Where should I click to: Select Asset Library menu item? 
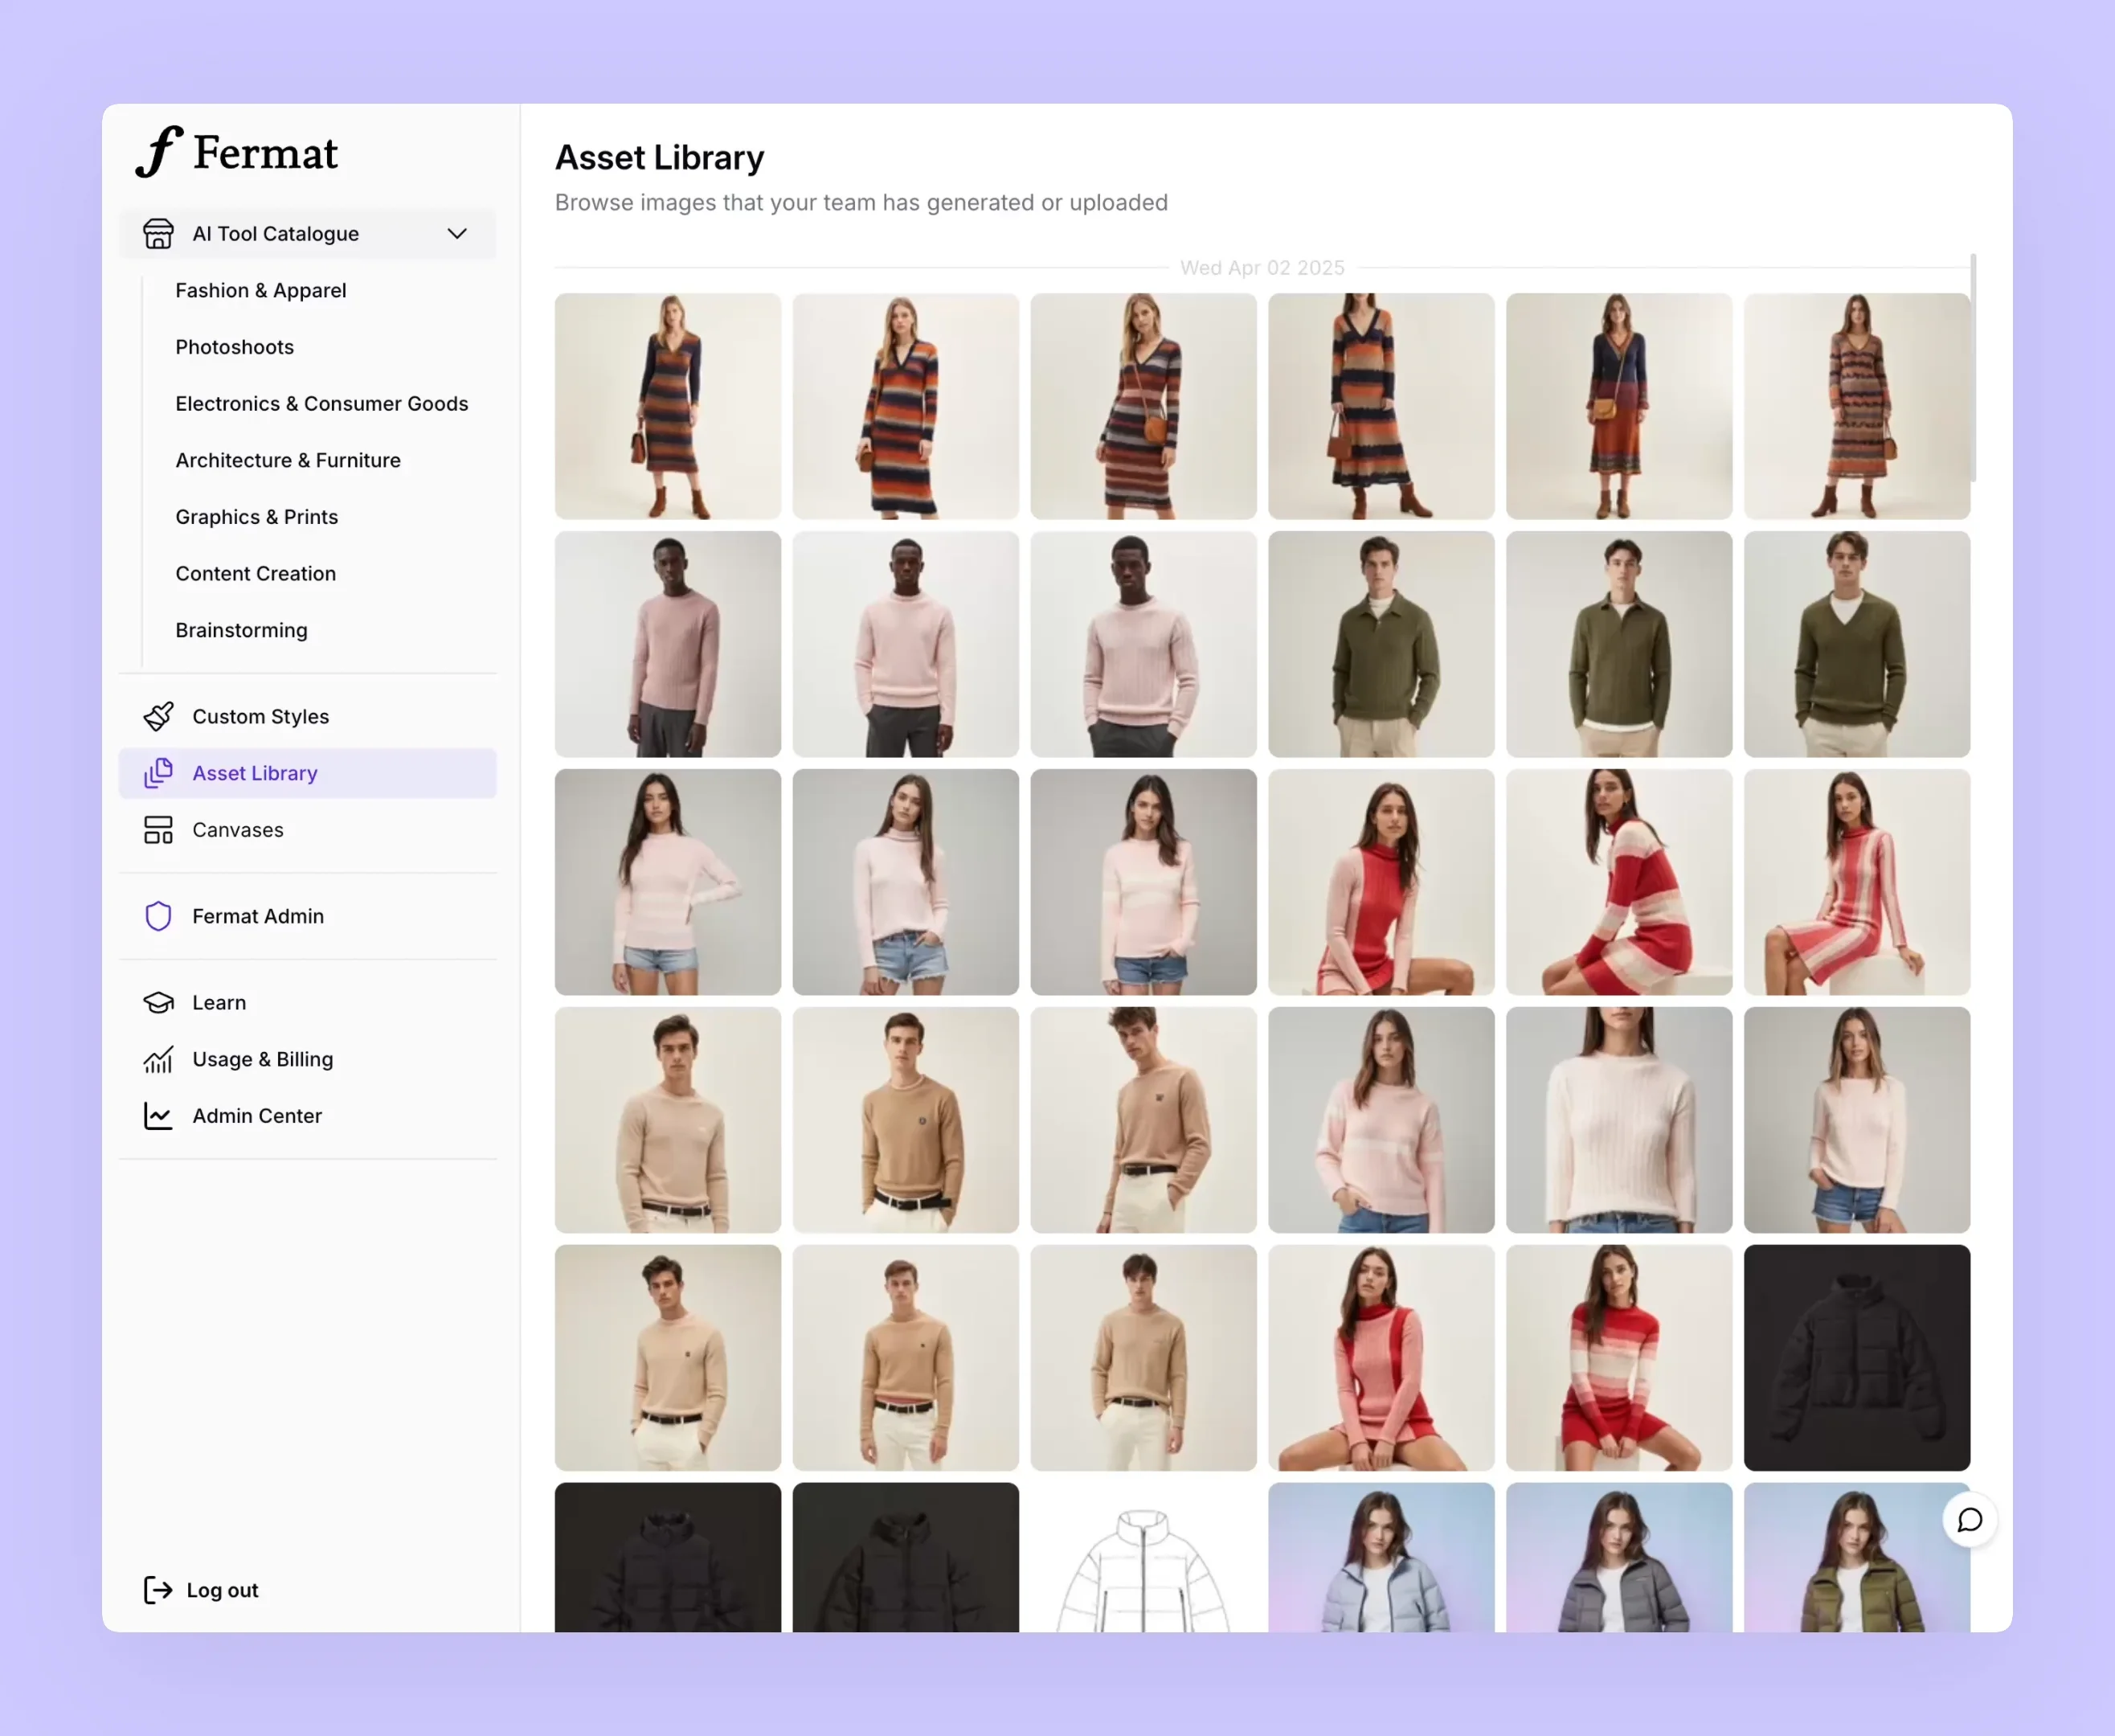[x=308, y=773]
